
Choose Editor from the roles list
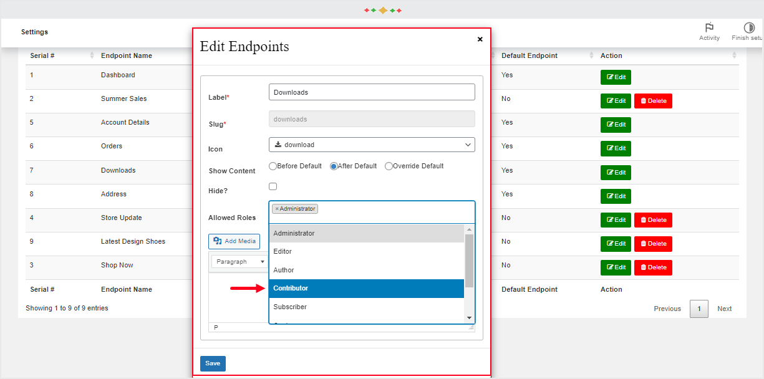click(367, 252)
